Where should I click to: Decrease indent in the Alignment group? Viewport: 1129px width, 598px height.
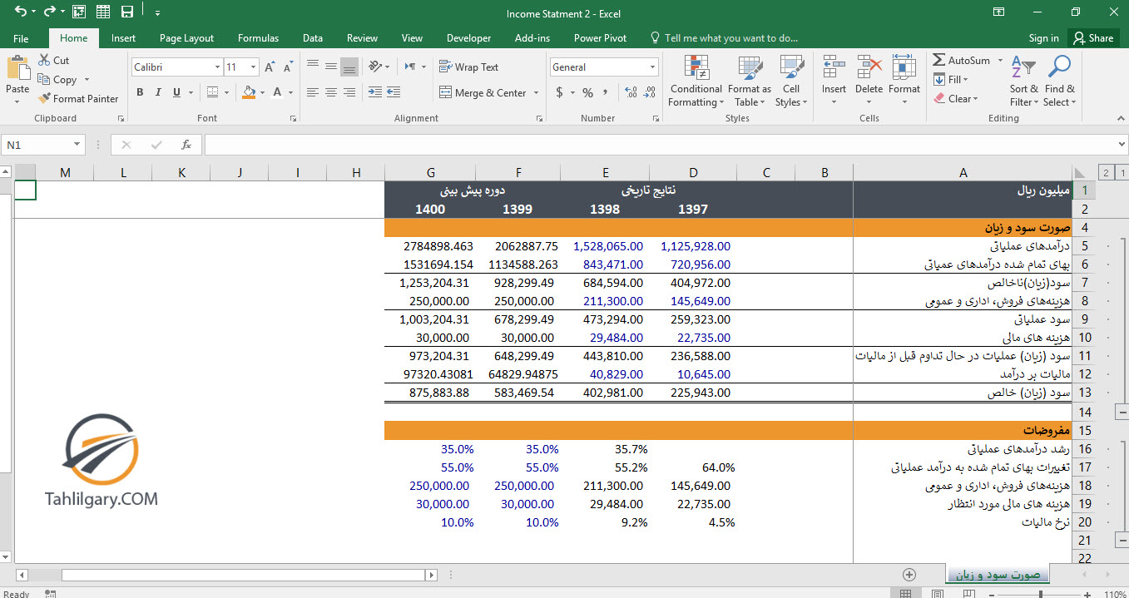(x=374, y=92)
